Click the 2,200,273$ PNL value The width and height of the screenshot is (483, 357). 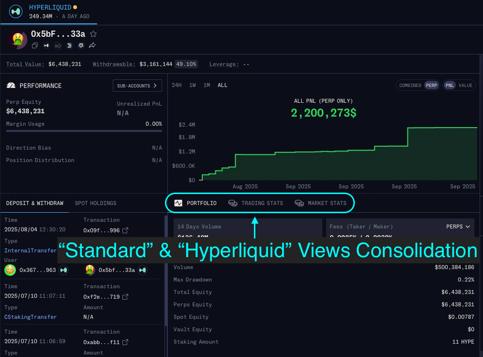coord(323,113)
